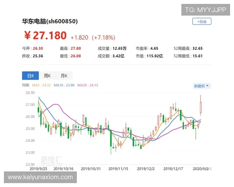Click the 27.00 y-axis label
This screenshot has height=187, width=234.
pyautogui.click(x=30, y=104)
